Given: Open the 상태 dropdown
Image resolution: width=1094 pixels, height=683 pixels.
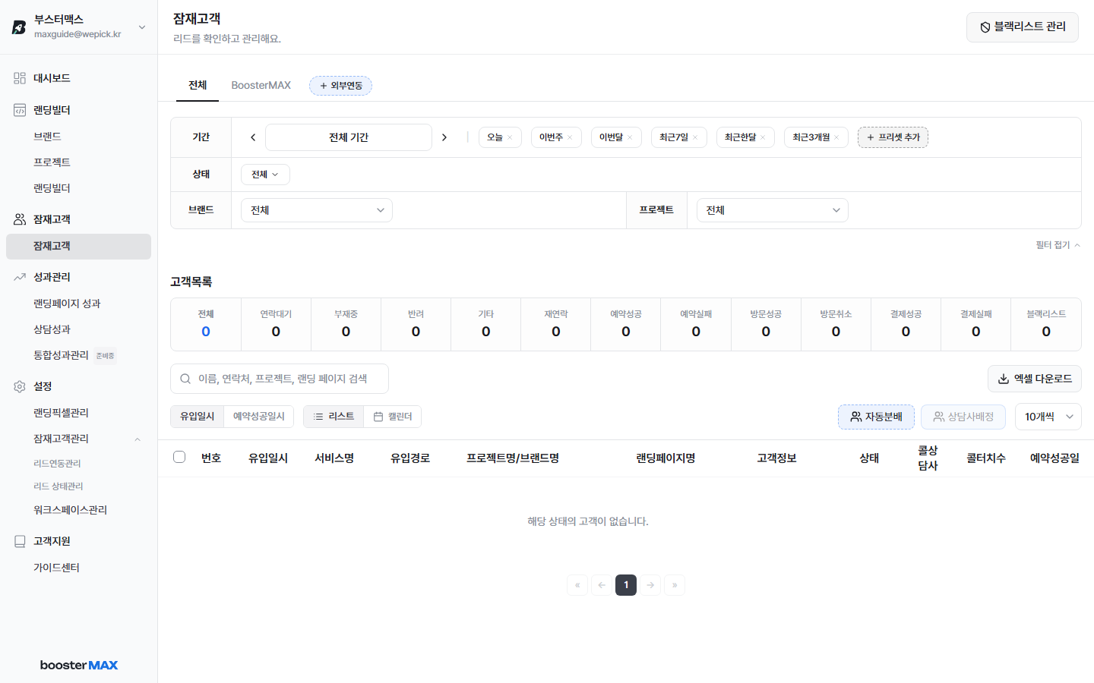Looking at the screenshot, I should [x=265, y=175].
